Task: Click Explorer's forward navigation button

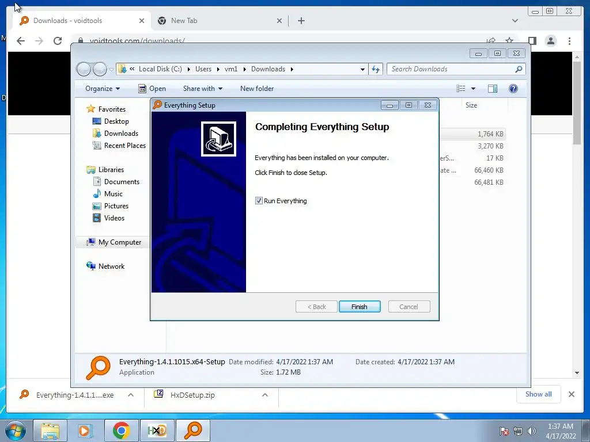Action: coord(100,69)
